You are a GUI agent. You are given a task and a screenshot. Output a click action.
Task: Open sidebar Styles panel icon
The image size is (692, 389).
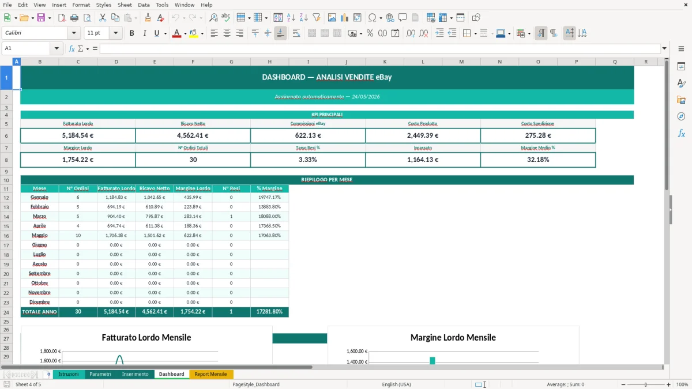681,84
